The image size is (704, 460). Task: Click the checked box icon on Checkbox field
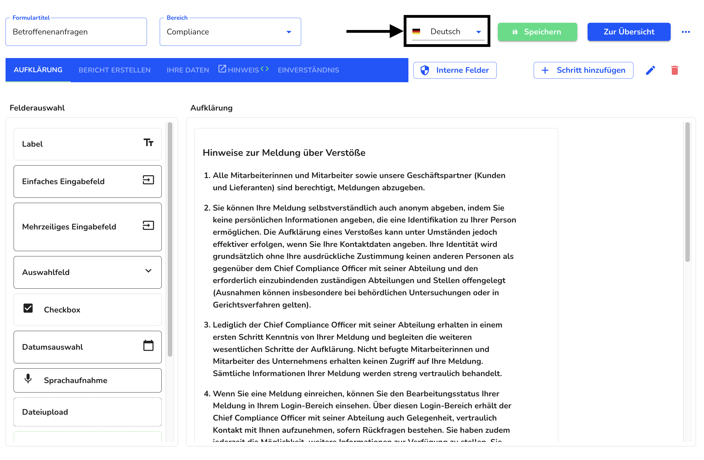point(28,308)
